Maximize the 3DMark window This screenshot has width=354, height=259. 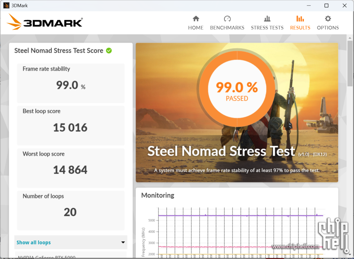327,5
